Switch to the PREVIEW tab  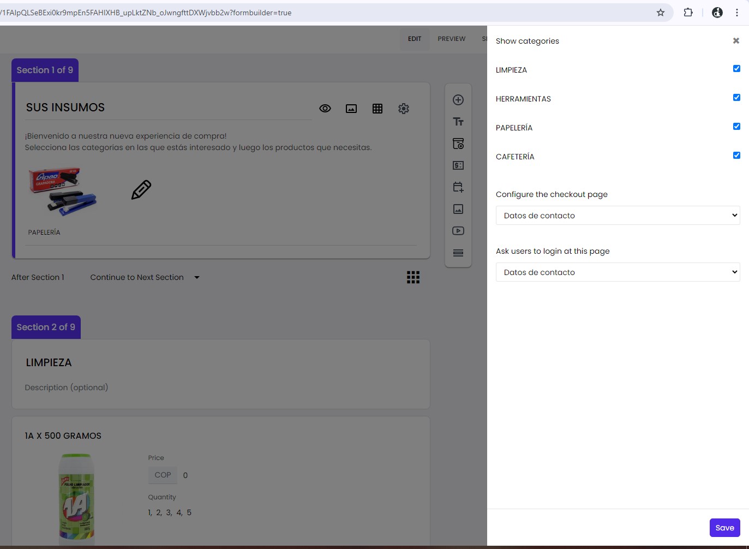pyautogui.click(x=451, y=39)
